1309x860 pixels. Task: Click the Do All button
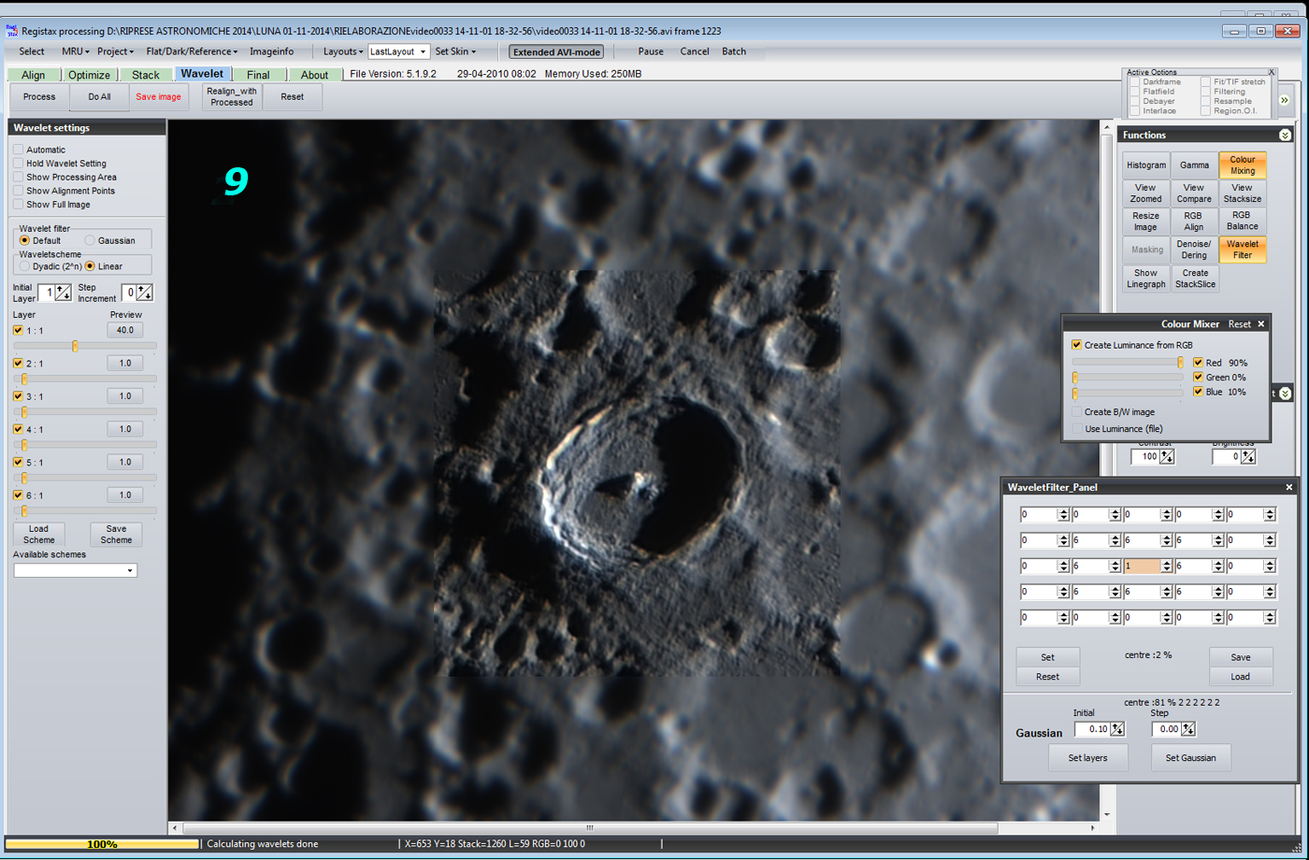[x=99, y=96]
